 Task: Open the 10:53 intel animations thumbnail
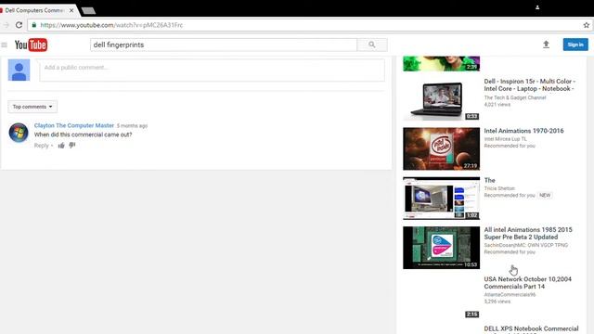[x=442, y=248]
